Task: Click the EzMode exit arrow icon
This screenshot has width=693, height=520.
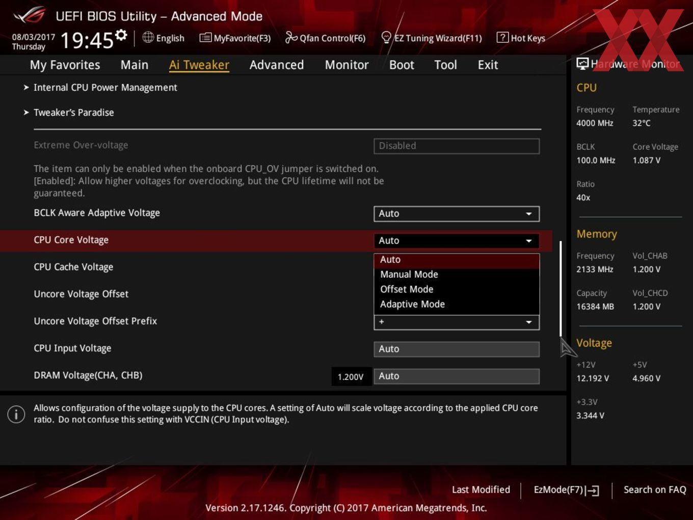Action: [592, 490]
